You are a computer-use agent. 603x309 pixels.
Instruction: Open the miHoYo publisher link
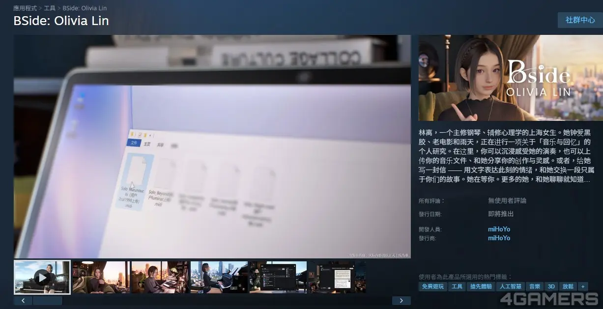(x=499, y=238)
